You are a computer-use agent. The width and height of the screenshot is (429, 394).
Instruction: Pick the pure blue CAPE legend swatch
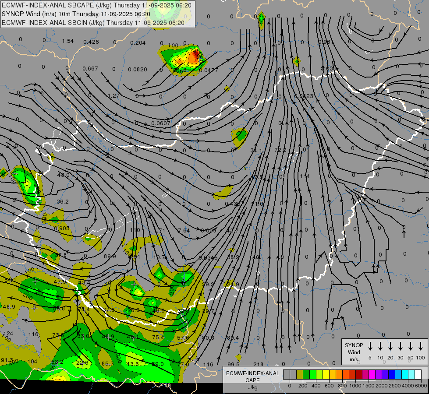(391, 374)
